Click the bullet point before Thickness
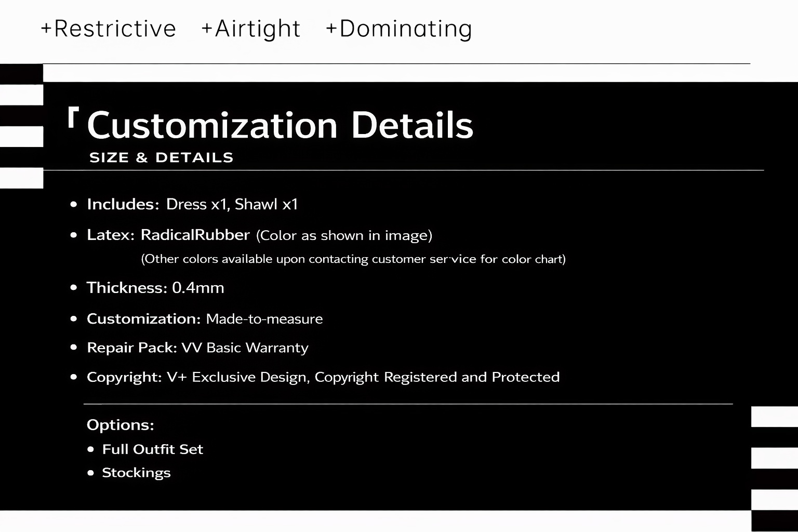This screenshot has height=532, width=798. tap(74, 288)
